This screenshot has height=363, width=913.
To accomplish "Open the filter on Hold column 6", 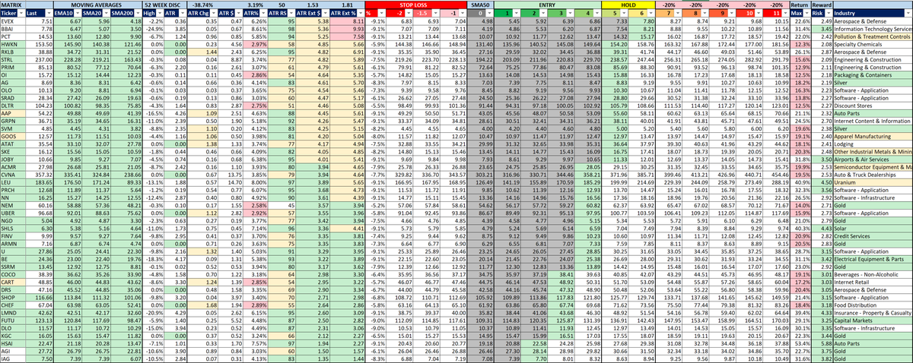I will pyautogui.click(x=650, y=14).
